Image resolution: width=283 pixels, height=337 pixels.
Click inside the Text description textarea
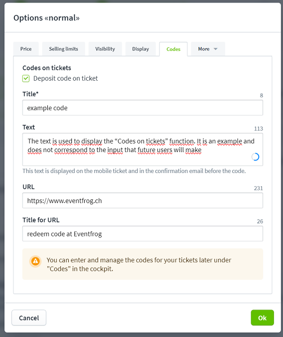[142, 150]
